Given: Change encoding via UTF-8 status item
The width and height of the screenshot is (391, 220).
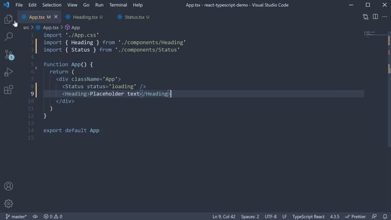Looking at the screenshot, I should (x=271, y=216).
